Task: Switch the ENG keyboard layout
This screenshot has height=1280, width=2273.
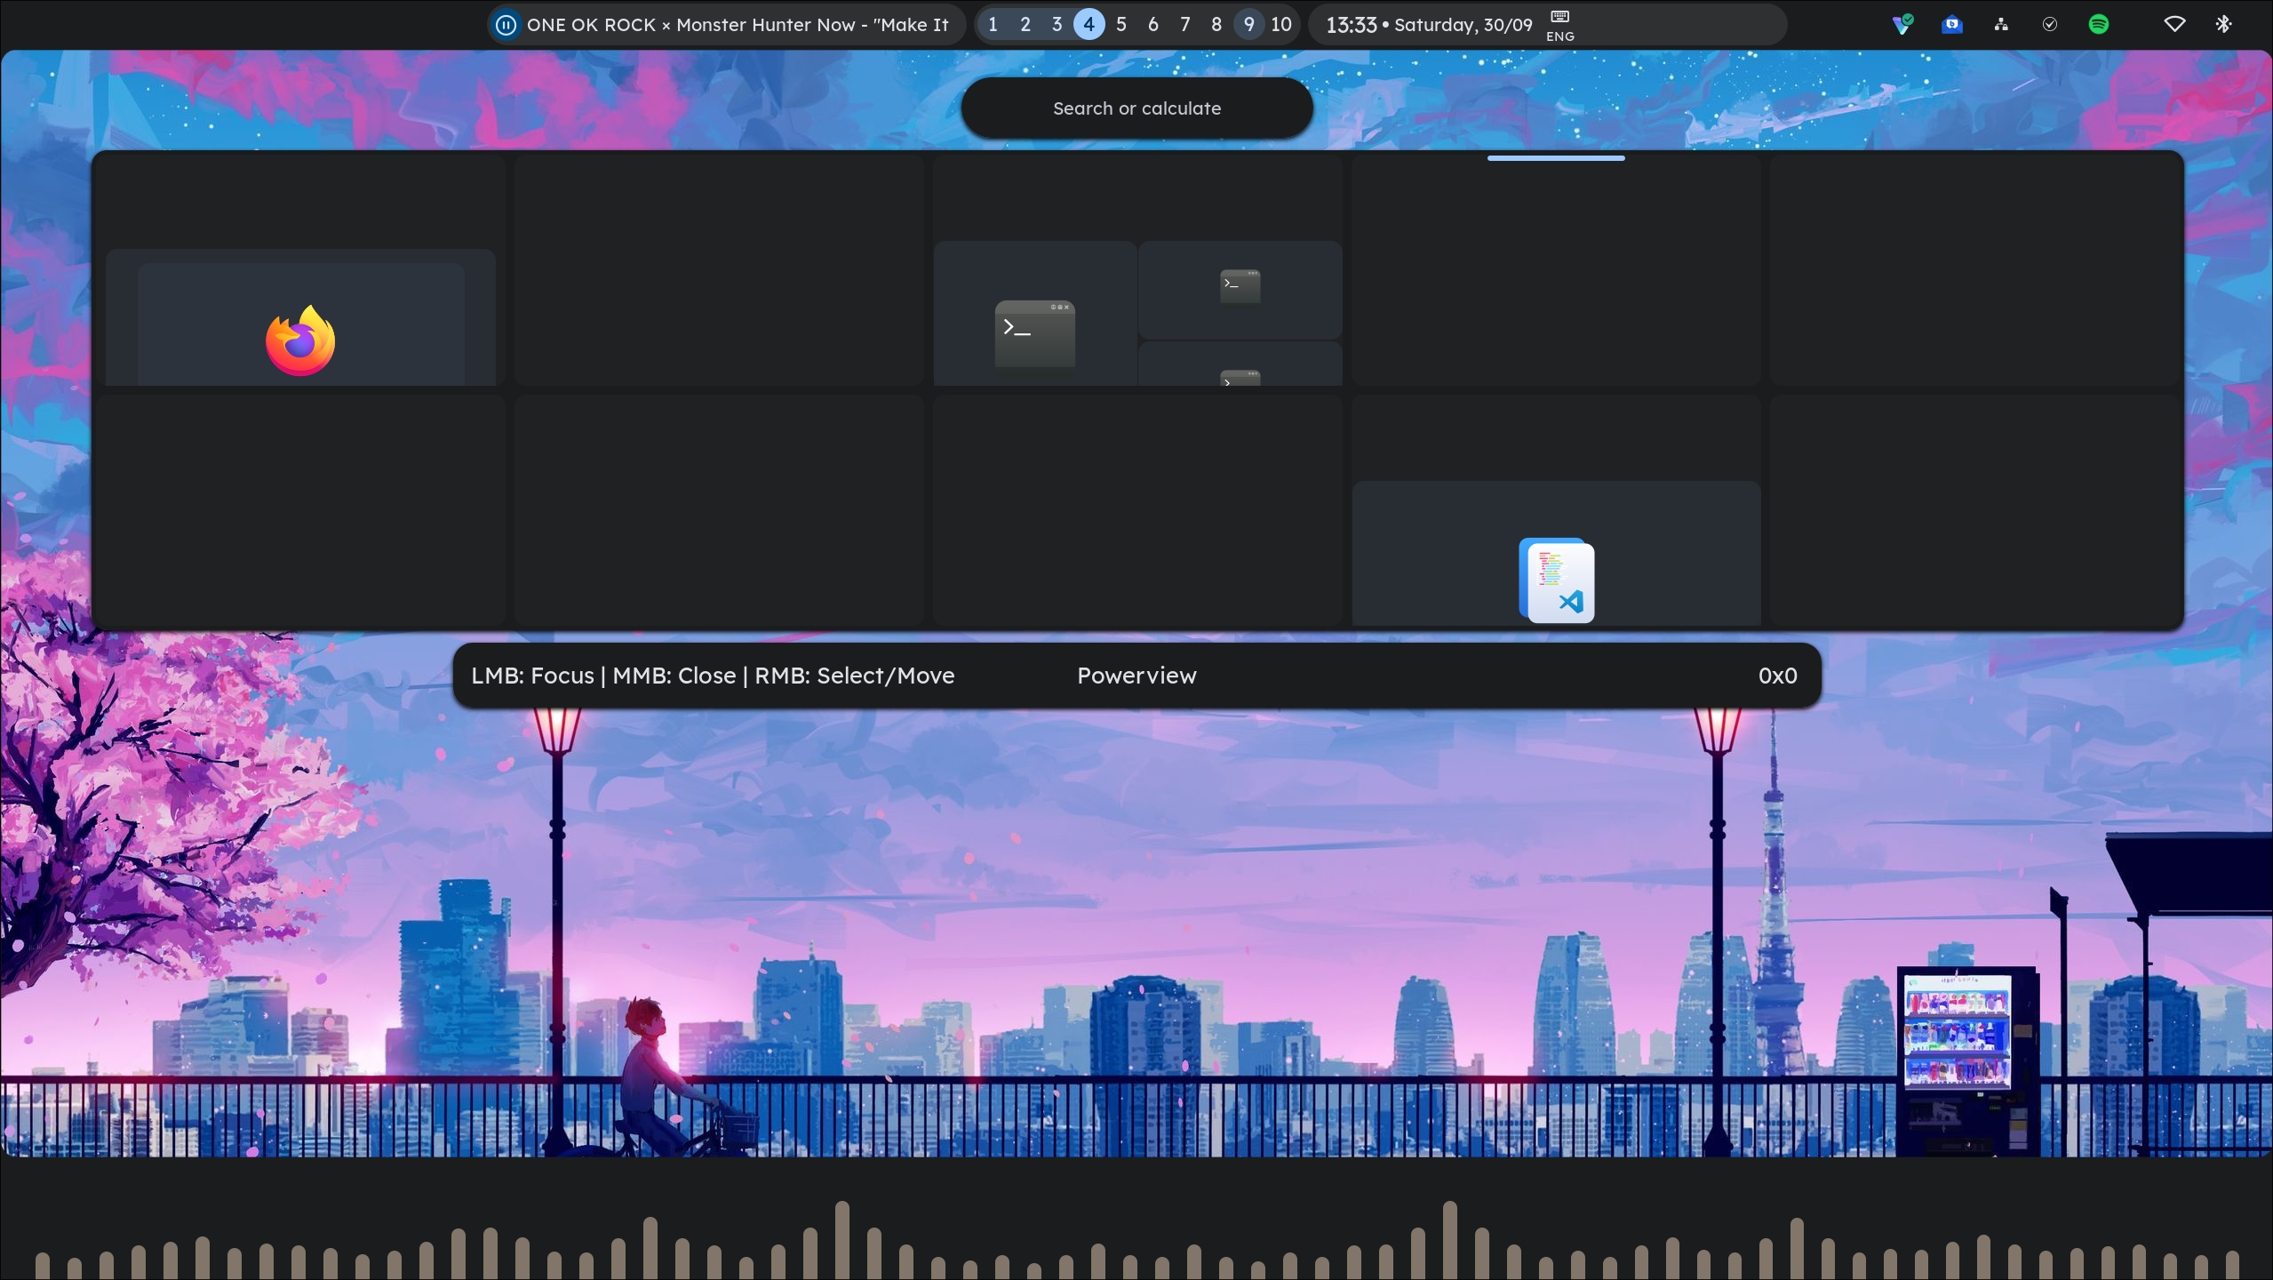Action: [1559, 24]
